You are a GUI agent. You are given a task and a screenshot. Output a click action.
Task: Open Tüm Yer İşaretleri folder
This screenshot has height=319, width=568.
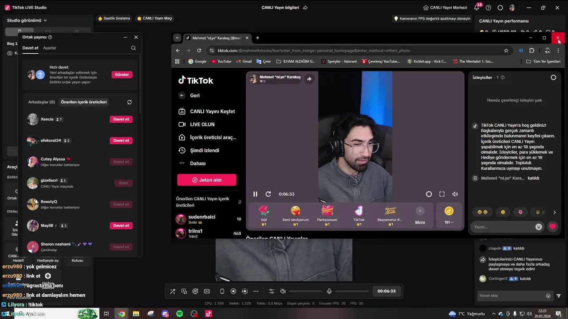[543, 62]
